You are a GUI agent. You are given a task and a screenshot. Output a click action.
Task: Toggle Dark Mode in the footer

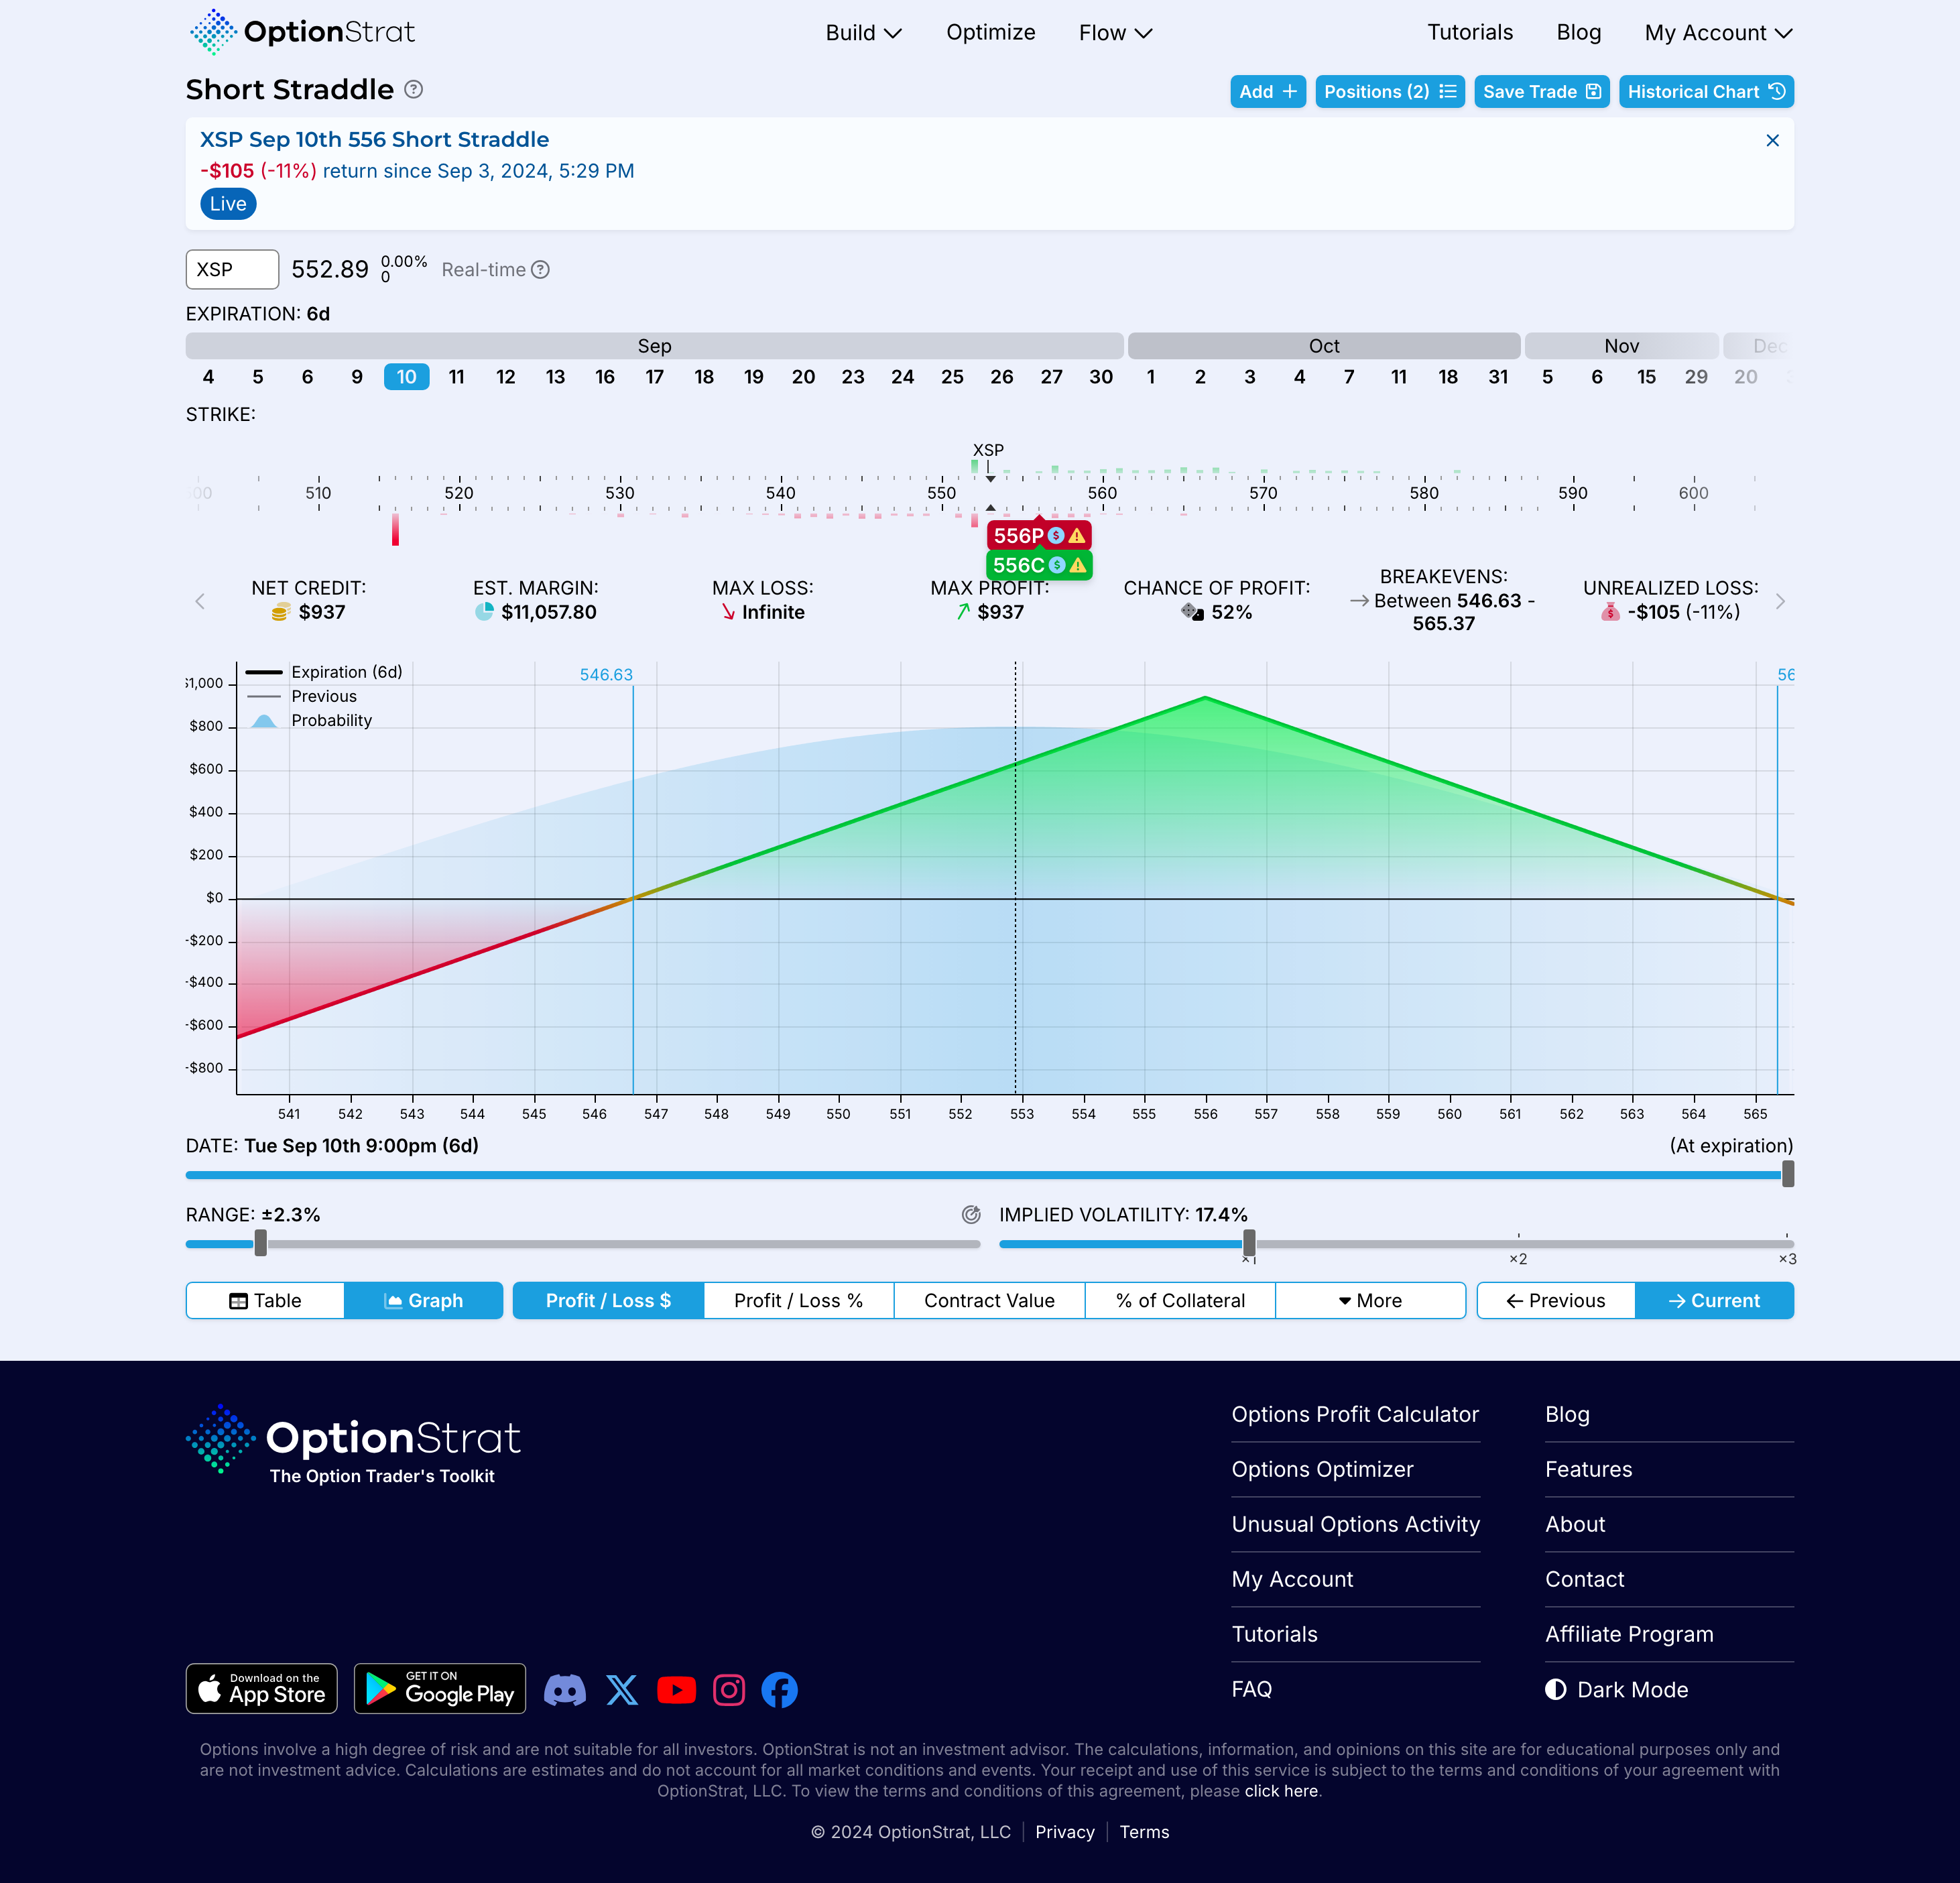pyautogui.click(x=1617, y=1690)
